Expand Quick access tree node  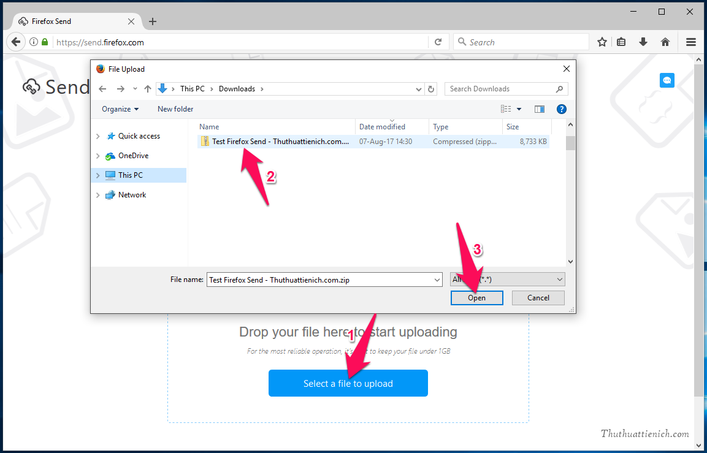98,136
